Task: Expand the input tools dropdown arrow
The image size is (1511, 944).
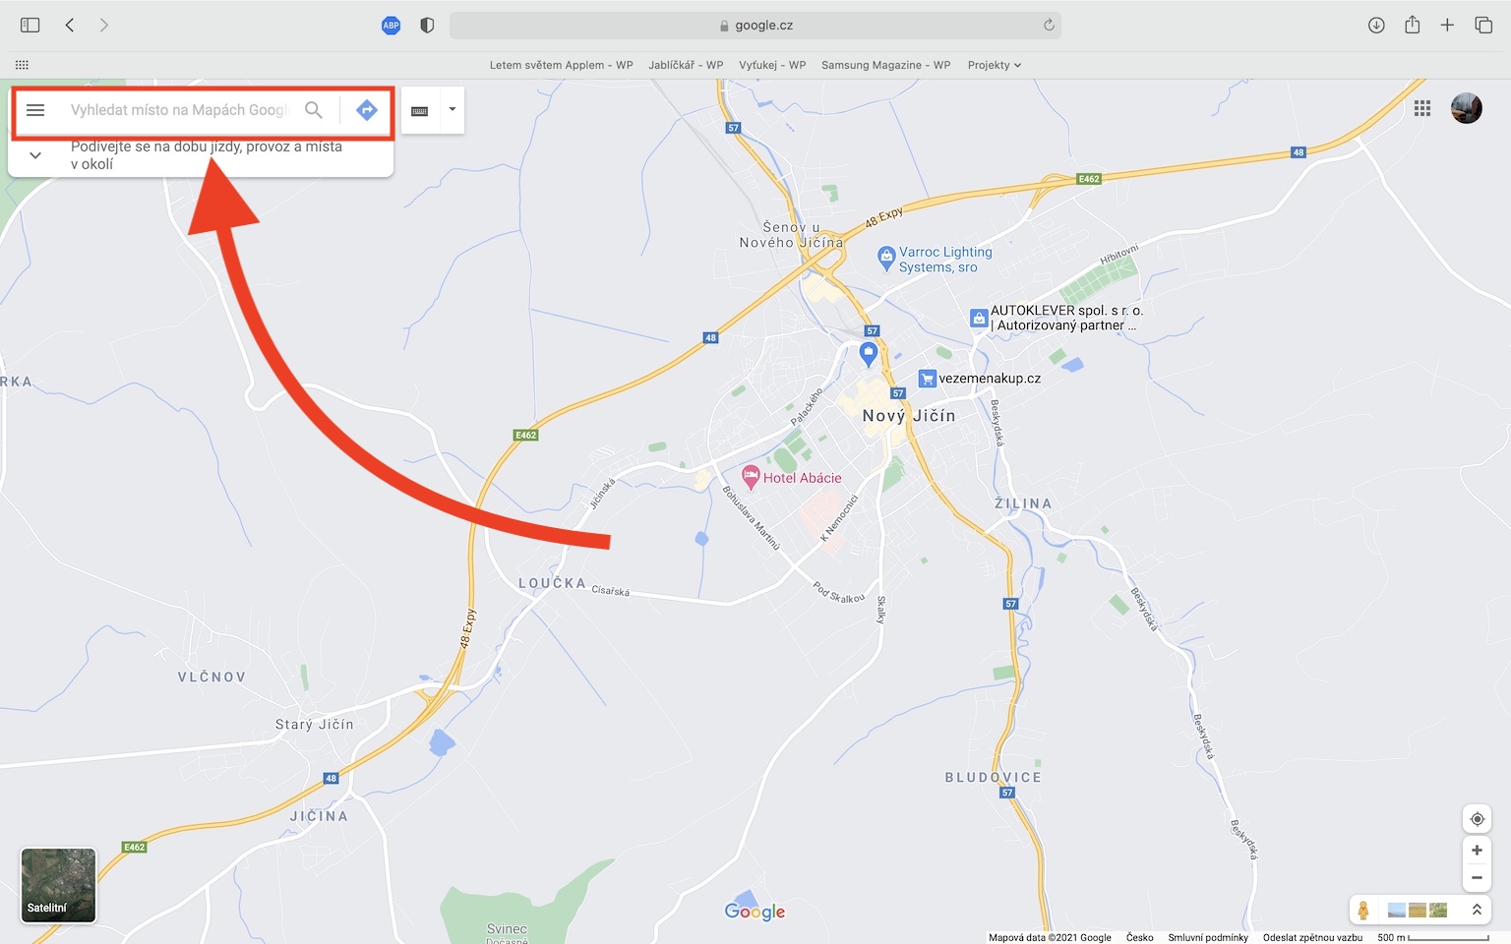Action: [453, 110]
